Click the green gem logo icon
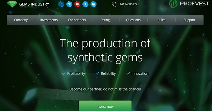Screen dimensions: 212x111 [12, 4]
